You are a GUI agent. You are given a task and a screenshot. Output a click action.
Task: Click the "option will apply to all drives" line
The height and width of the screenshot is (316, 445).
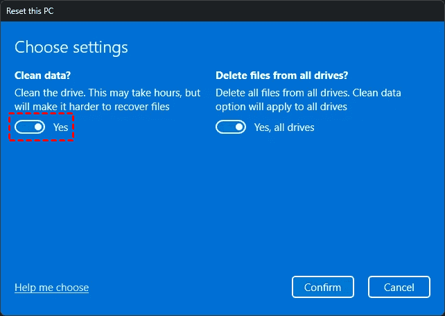point(281,107)
